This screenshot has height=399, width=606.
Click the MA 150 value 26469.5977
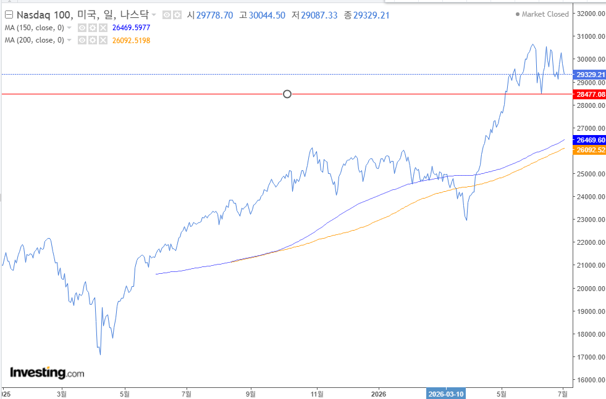click(x=131, y=28)
